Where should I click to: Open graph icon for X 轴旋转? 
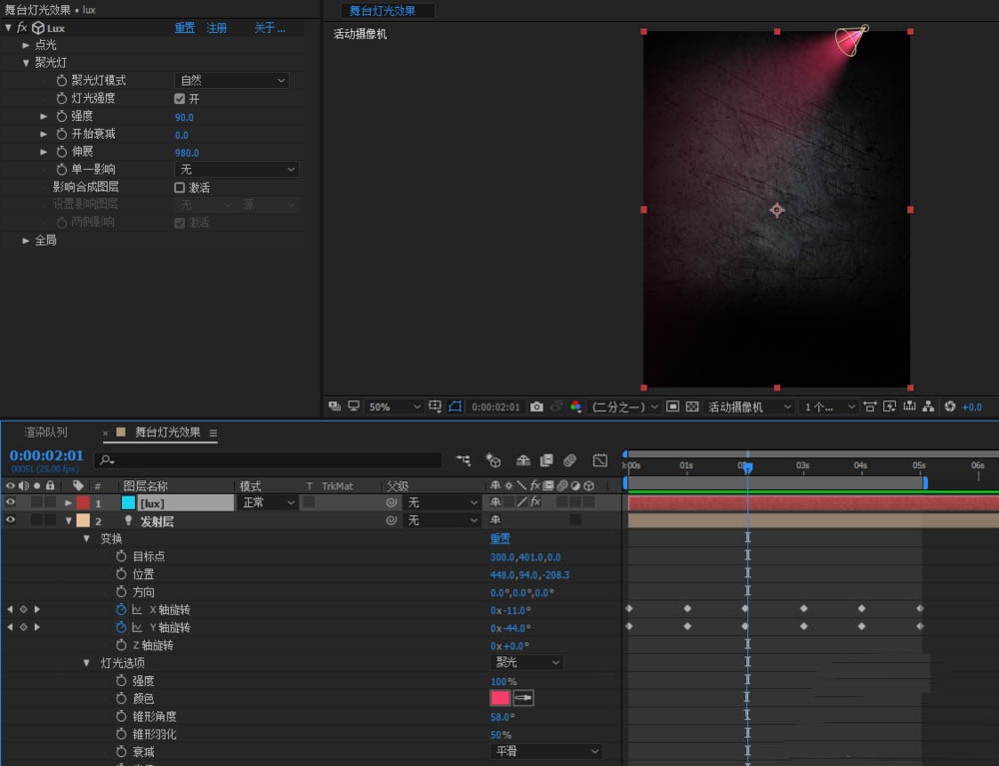click(x=137, y=609)
